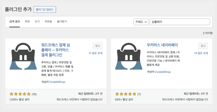Switch to the 검색 결과 tab

[x=14, y=22]
